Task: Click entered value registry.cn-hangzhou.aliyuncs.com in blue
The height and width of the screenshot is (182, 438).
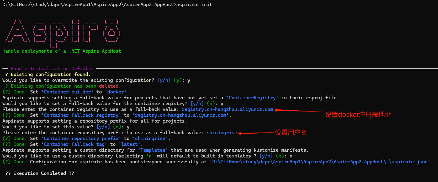Action: coord(227,109)
